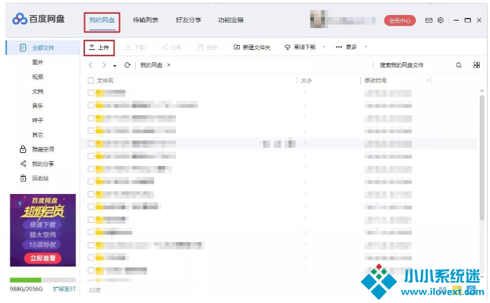Click the 扩容至5T link
490x303 pixels.
coord(64,289)
